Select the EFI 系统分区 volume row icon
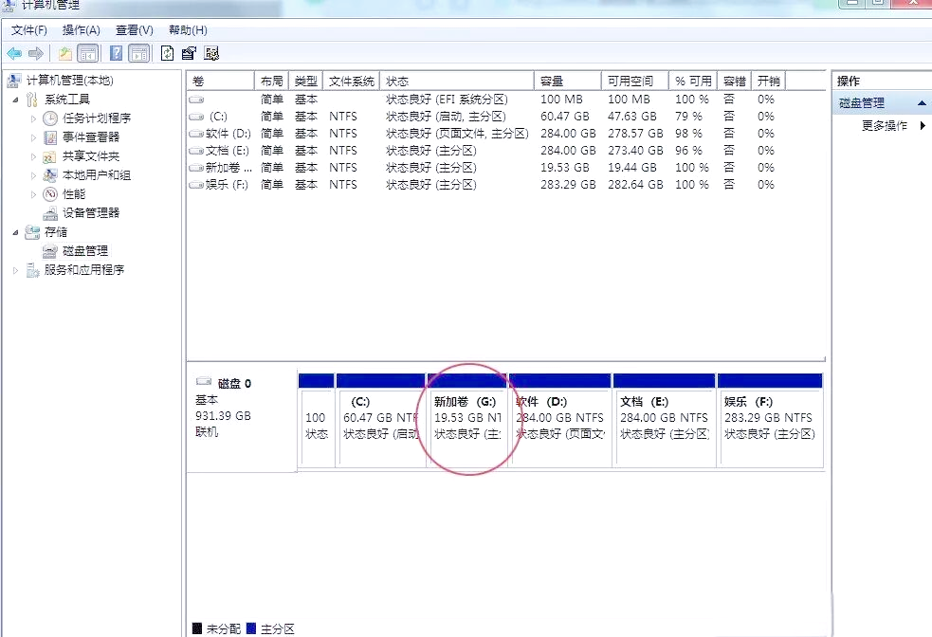Image resolution: width=932 pixels, height=637 pixels. [197, 100]
